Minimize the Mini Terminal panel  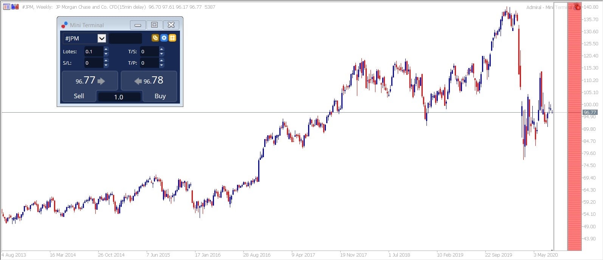[138, 25]
